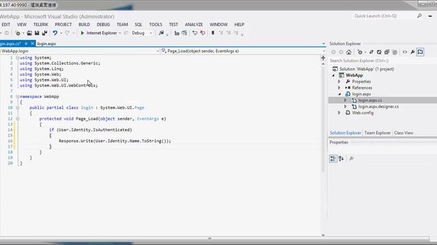Screen dimensions: 437x245
Task: Open the ANALYZE menu
Action: coord(194,24)
